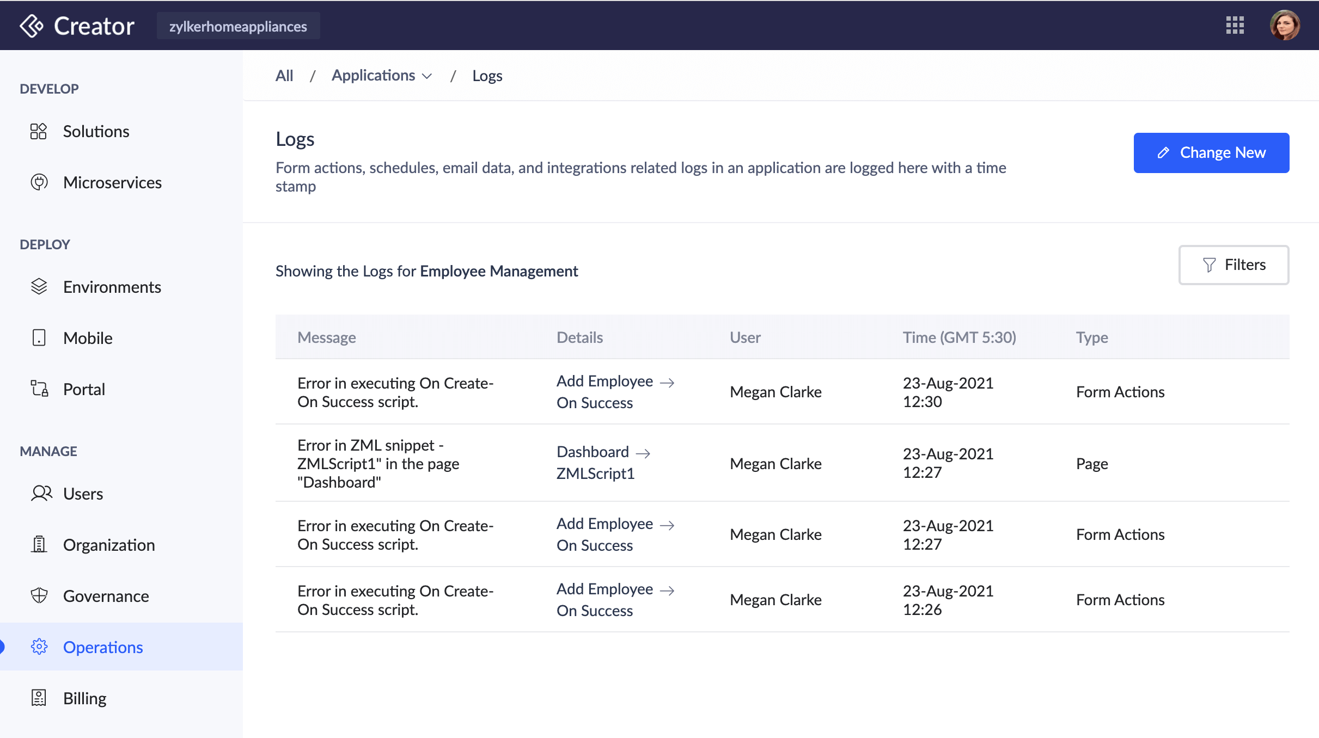This screenshot has height=738, width=1319.
Task: Click Form Actions in the 12:26 row
Action: (x=1120, y=600)
